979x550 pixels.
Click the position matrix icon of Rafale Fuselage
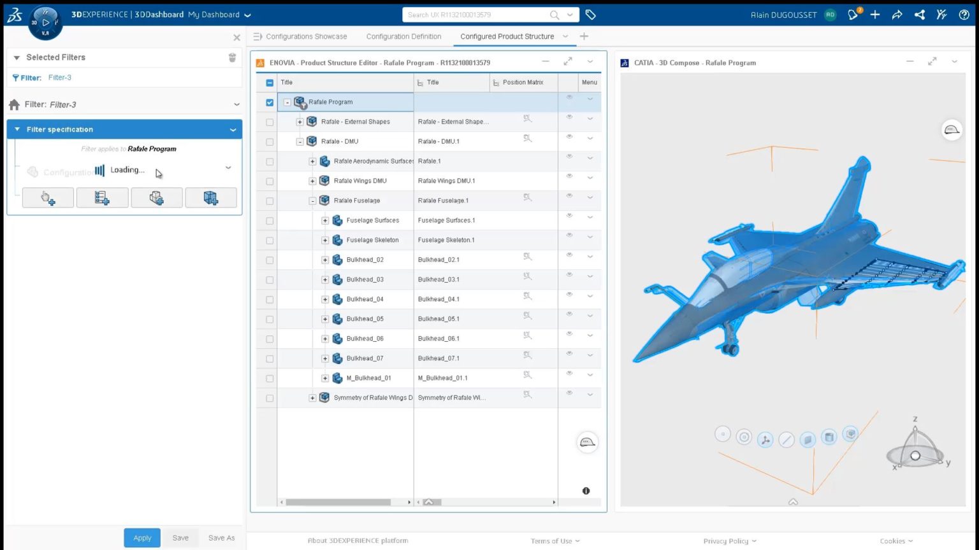[x=527, y=198]
